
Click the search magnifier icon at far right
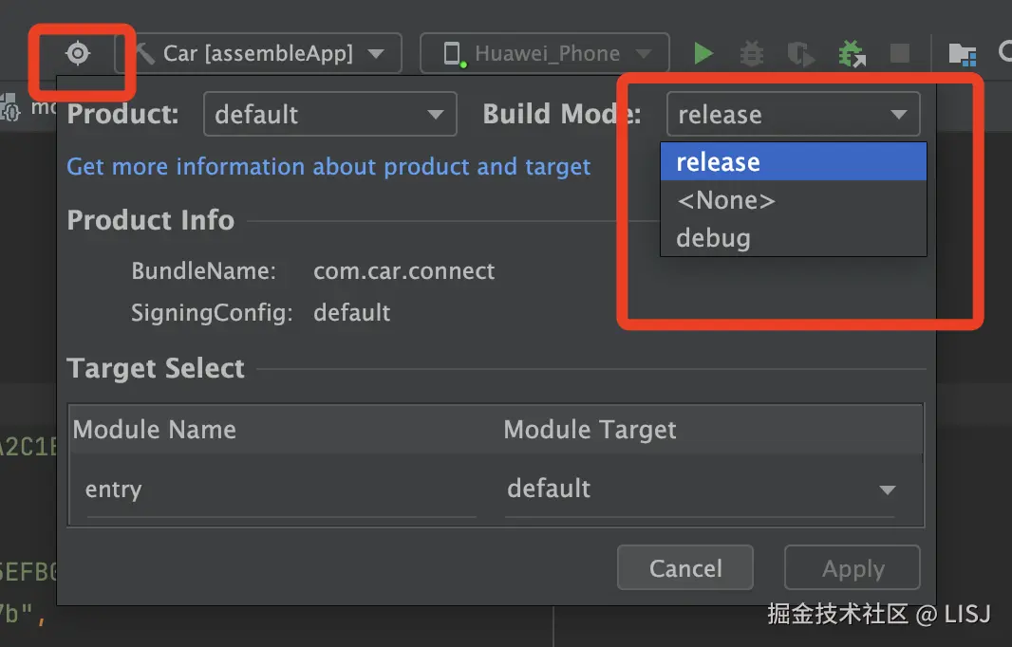pos(1004,53)
